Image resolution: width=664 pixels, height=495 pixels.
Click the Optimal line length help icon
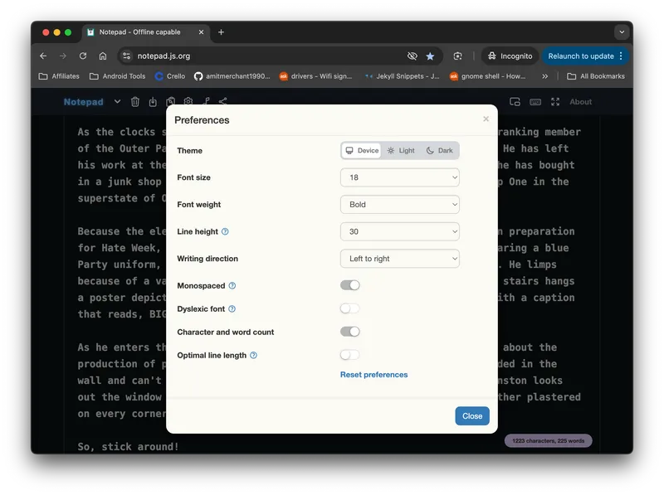coord(253,355)
